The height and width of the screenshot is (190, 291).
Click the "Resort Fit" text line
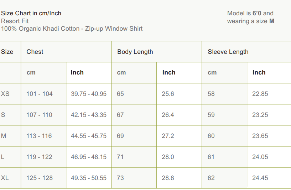tap(15, 21)
